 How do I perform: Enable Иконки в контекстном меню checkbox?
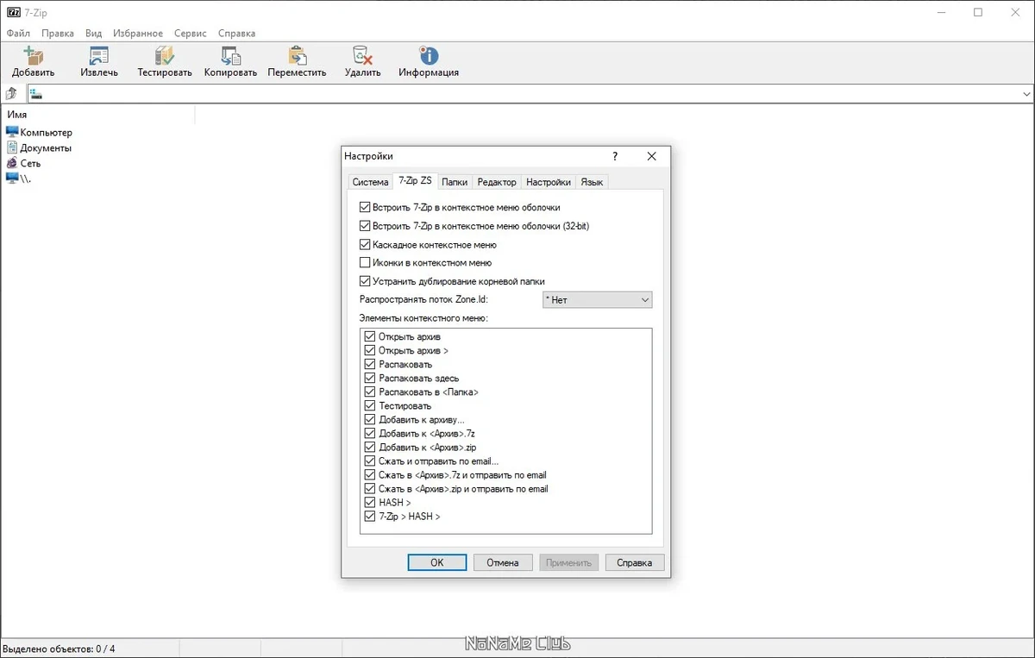tap(365, 263)
